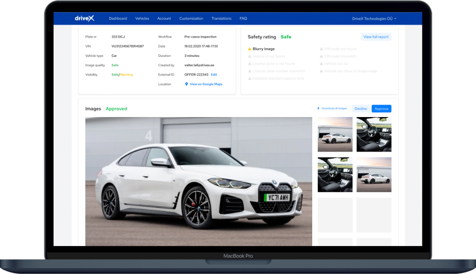Screen dimensions: 476x274
Task: Click the download icon before Download all images
Action: click(x=318, y=108)
